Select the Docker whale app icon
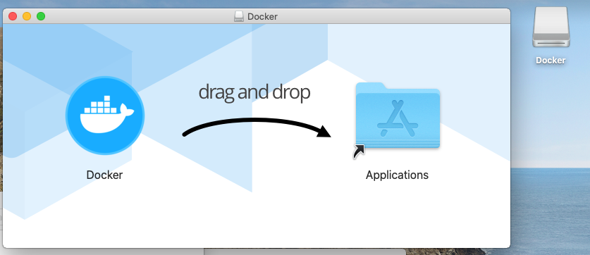This screenshot has width=590, height=255. point(105,116)
